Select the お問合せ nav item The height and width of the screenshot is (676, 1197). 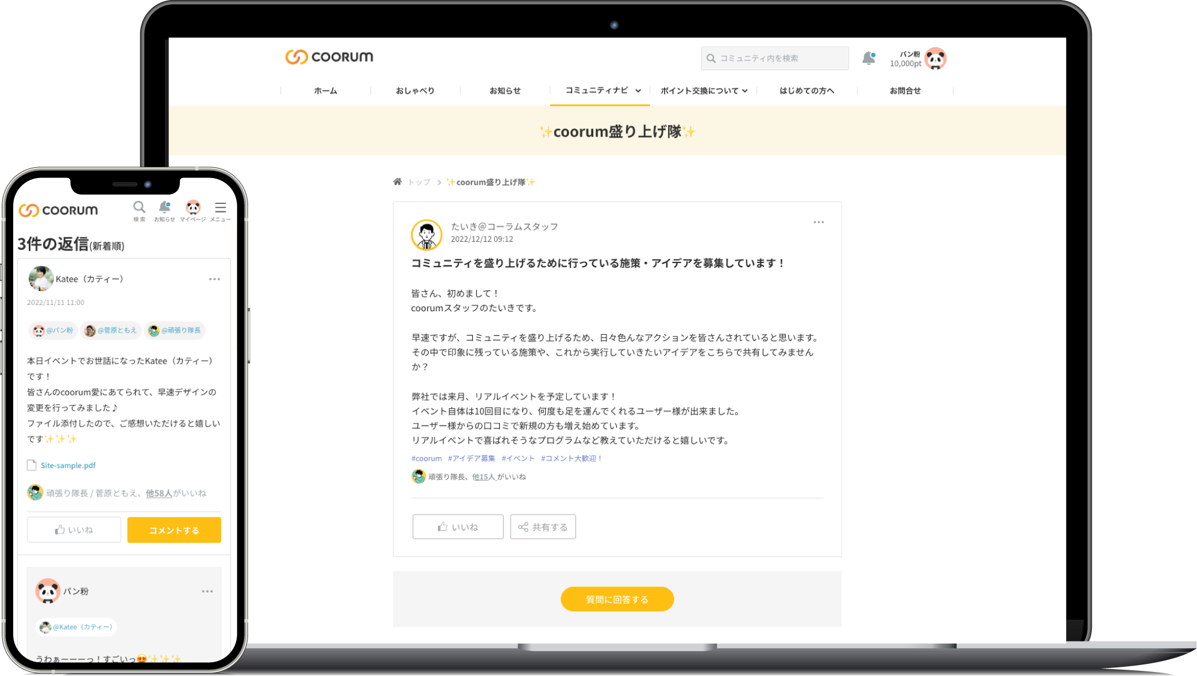905,91
